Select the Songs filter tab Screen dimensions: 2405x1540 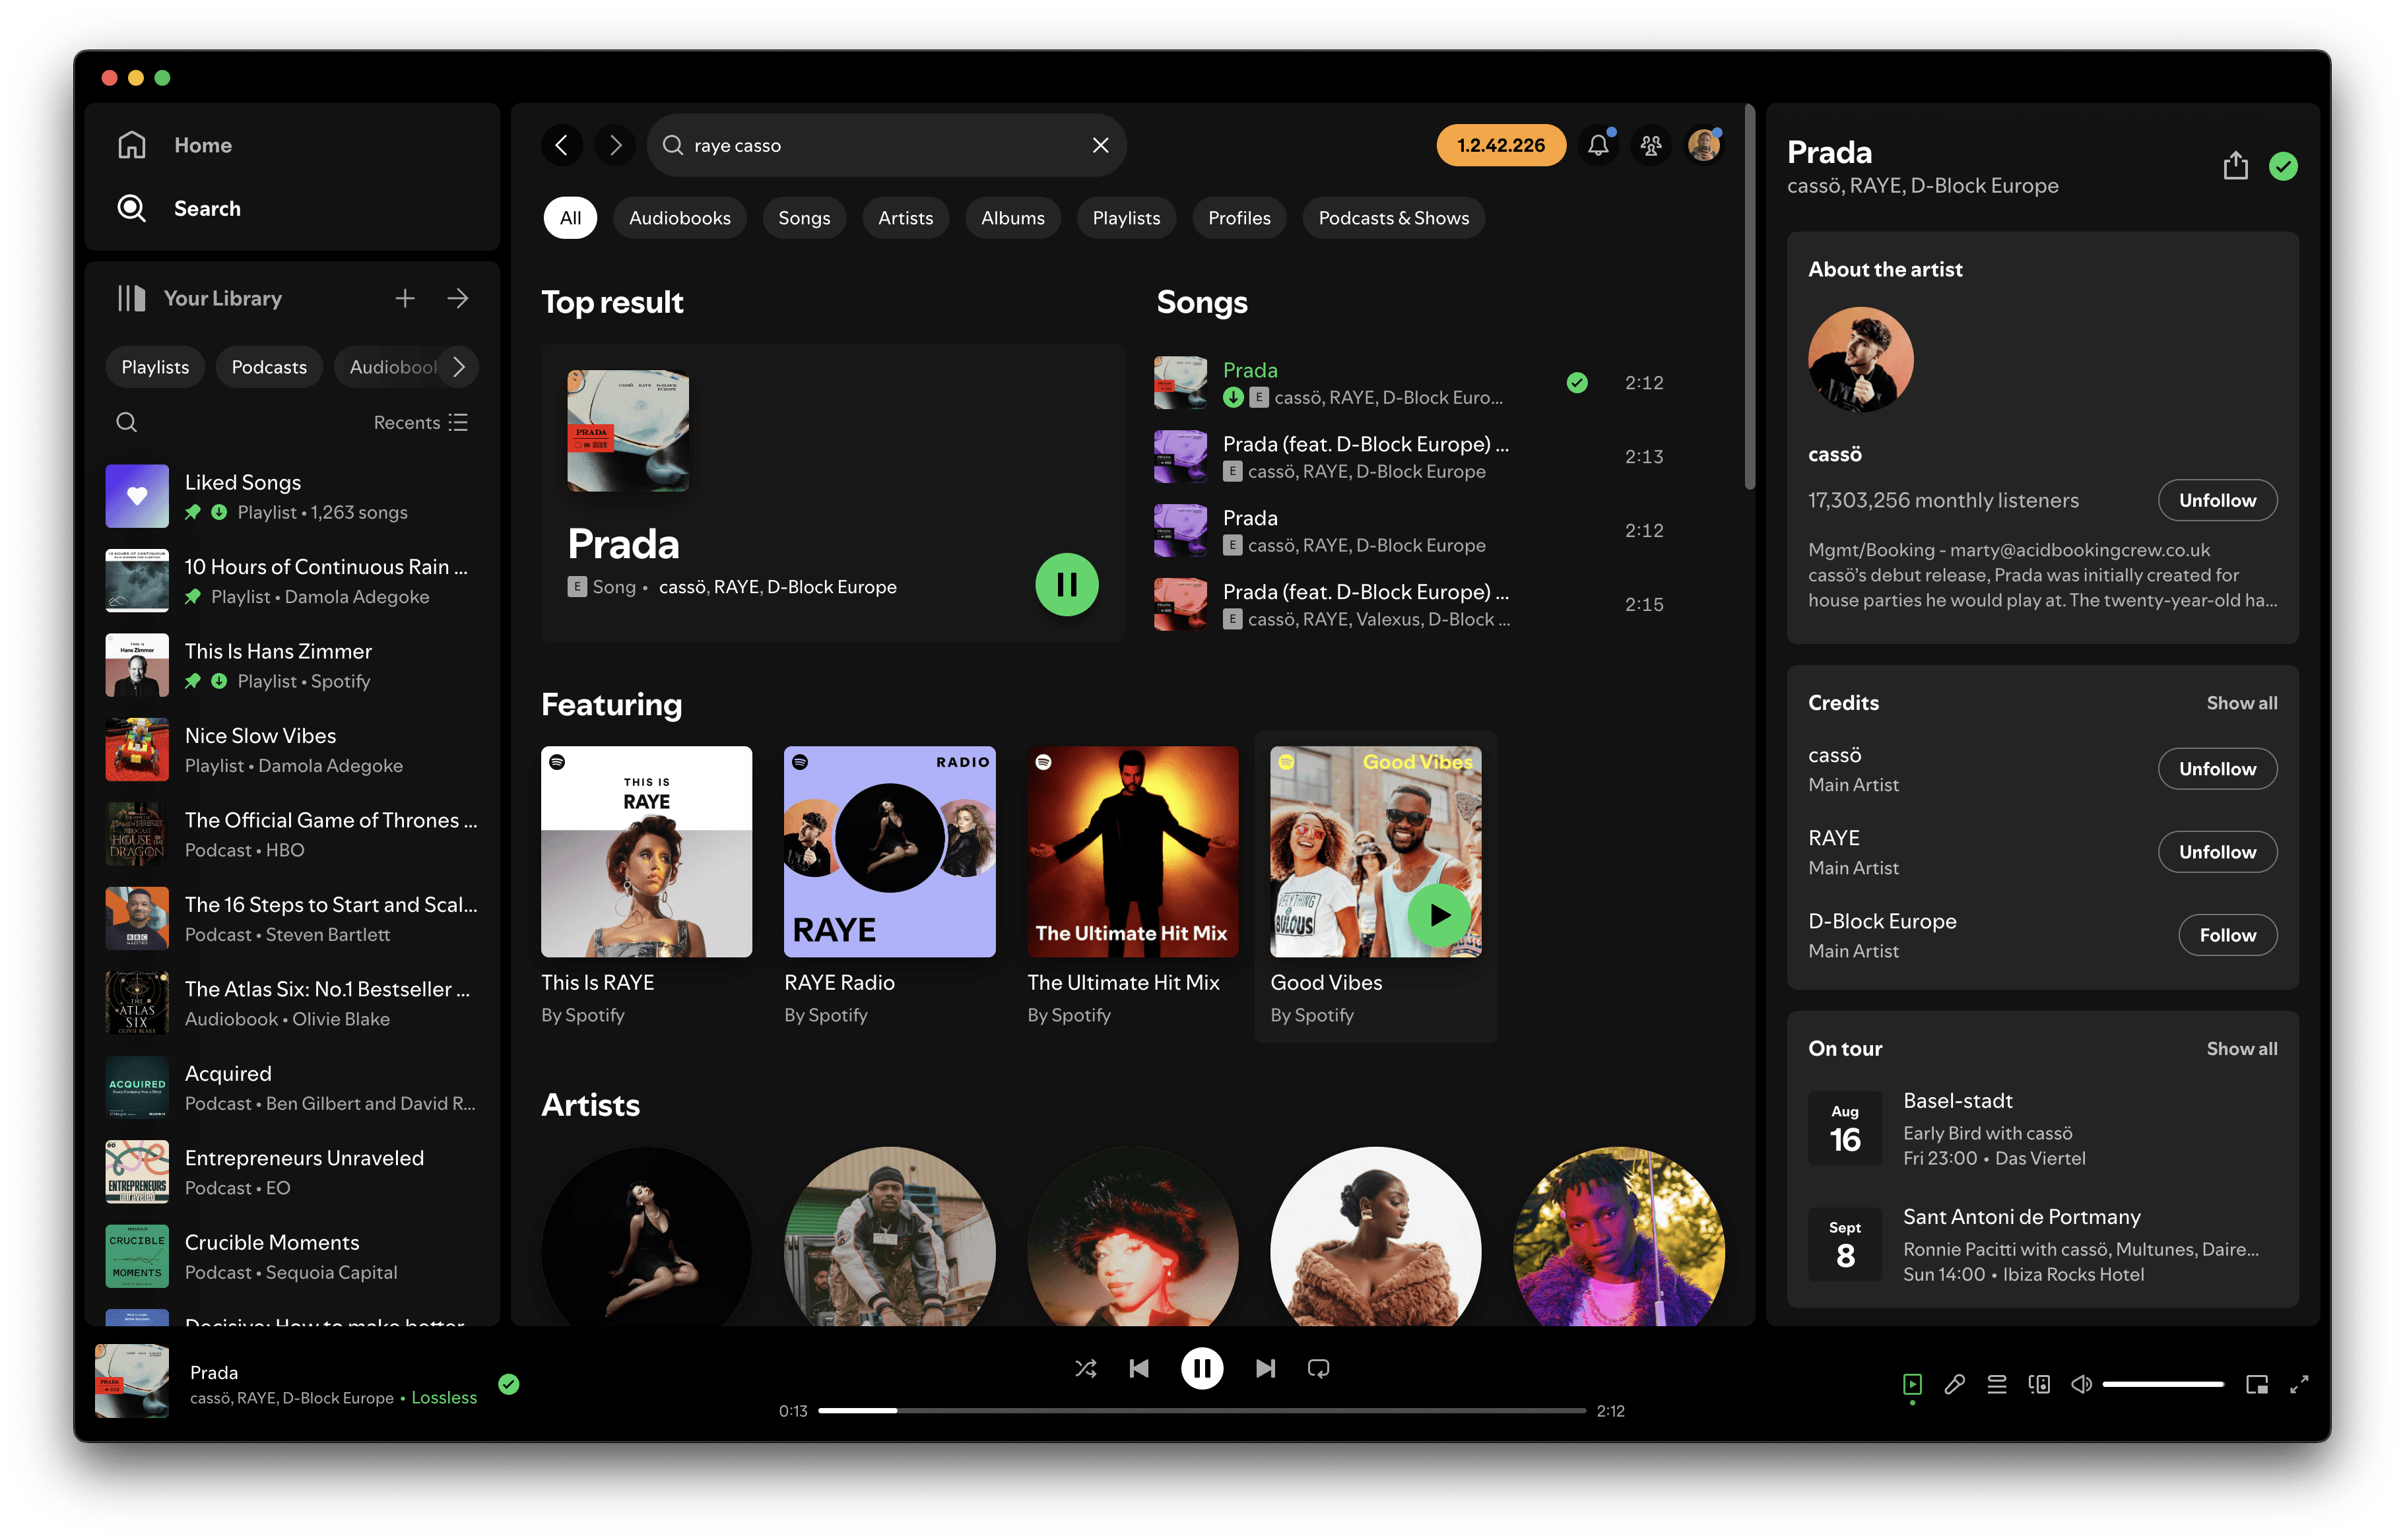pyautogui.click(x=804, y=218)
